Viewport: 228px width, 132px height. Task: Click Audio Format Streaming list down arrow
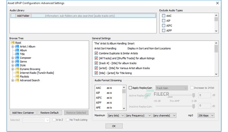click(x=124, y=108)
